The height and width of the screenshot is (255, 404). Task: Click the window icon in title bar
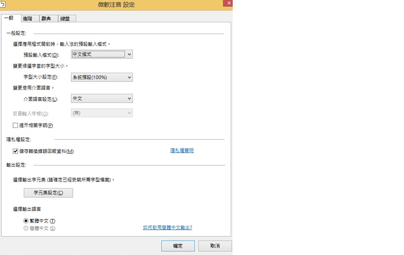(3, 4)
